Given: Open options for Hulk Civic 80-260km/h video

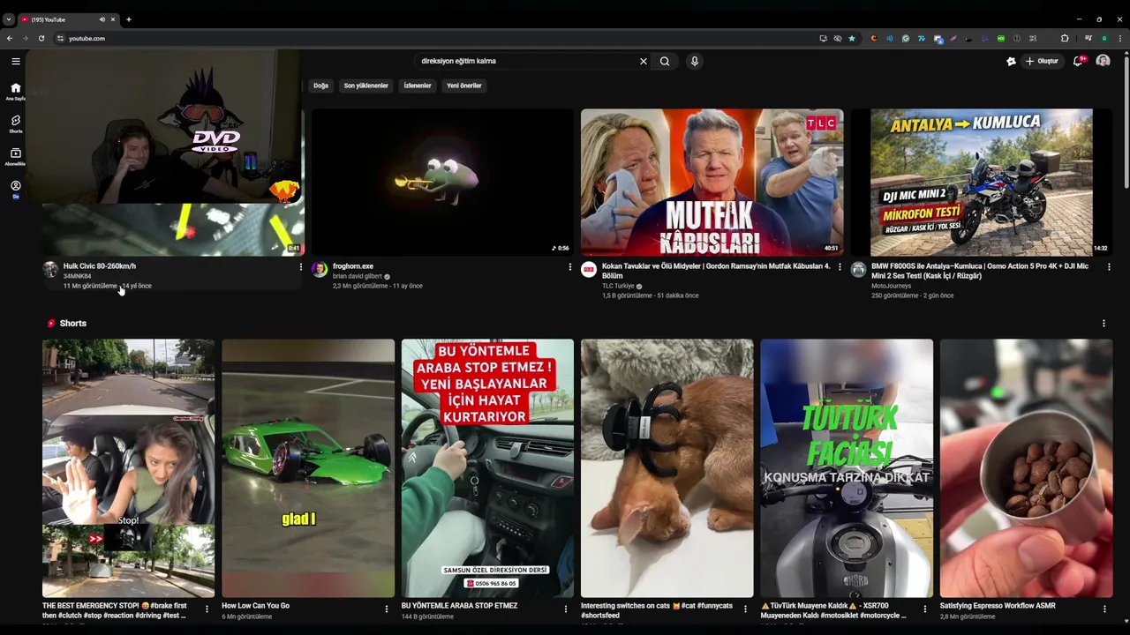Looking at the screenshot, I should (x=300, y=267).
